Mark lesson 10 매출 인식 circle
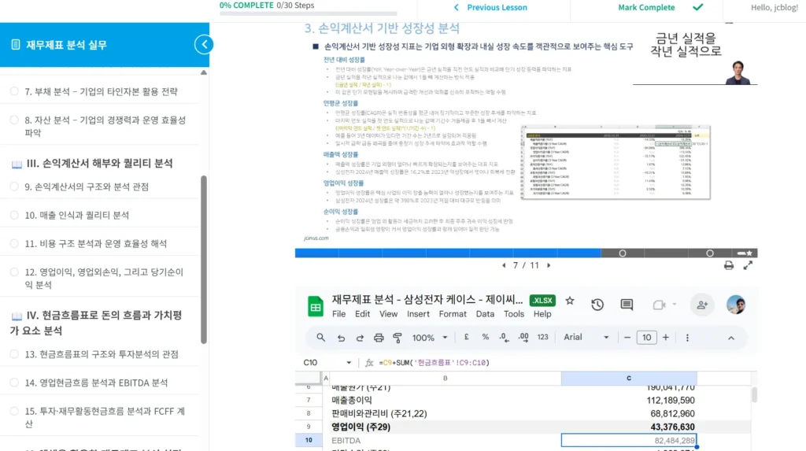Viewport: 806px width, 451px height. (x=14, y=215)
